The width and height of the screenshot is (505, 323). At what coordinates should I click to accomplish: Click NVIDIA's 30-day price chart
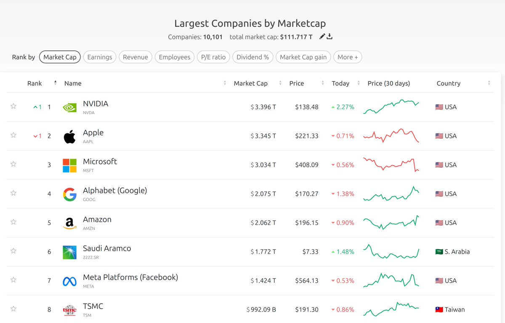pyautogui.click(x=391, y=107)
